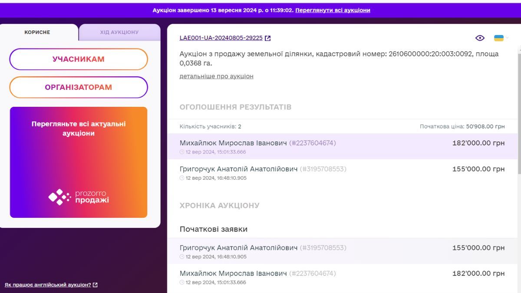
Task: Open the детальніше про аукціон link
Action: (217, 76)
